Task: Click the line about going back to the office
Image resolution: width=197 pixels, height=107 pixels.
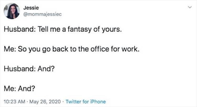Action: point(71,49)
